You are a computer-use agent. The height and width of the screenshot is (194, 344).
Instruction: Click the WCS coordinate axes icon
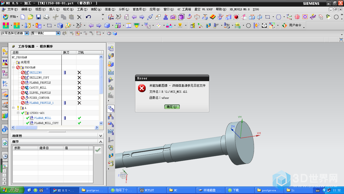click(289, 17)
